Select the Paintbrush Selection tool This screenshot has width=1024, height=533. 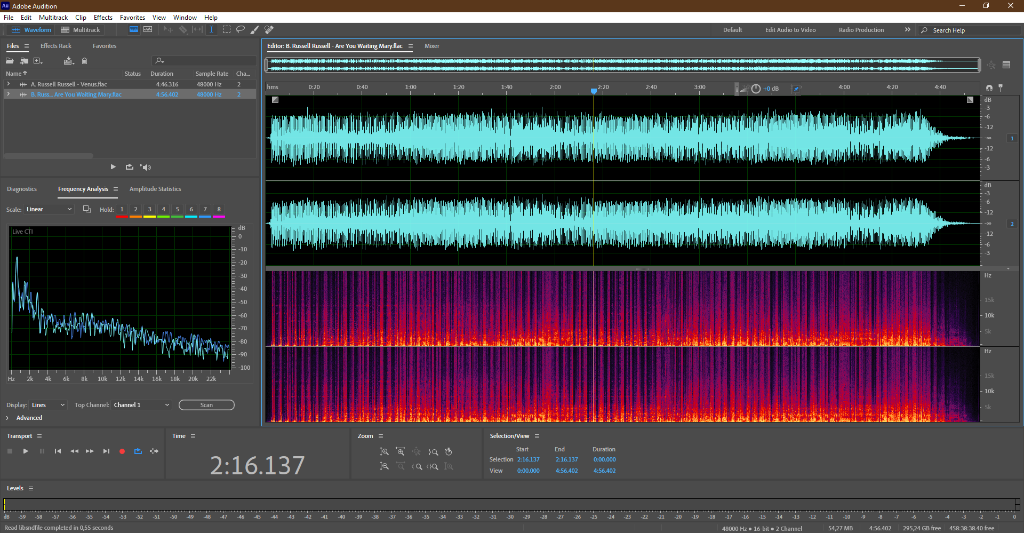pos(255,30)
